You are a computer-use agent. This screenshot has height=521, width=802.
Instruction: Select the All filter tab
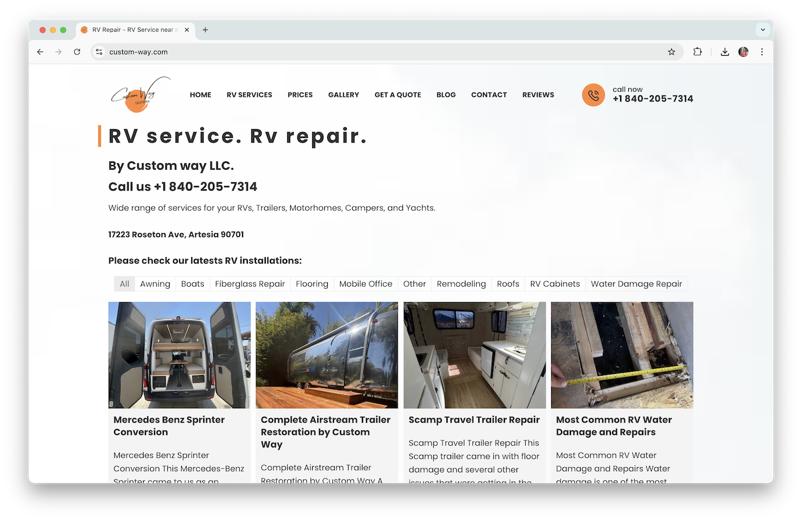(124, 284)
